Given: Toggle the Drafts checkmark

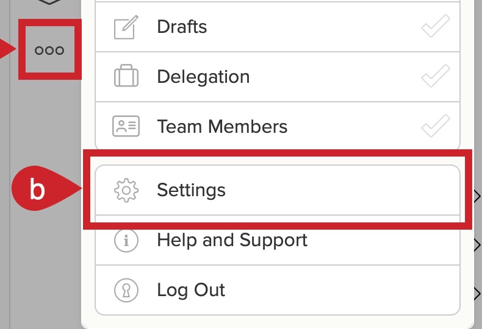Looking at the screenshot, I should click(x=436, y=26).
